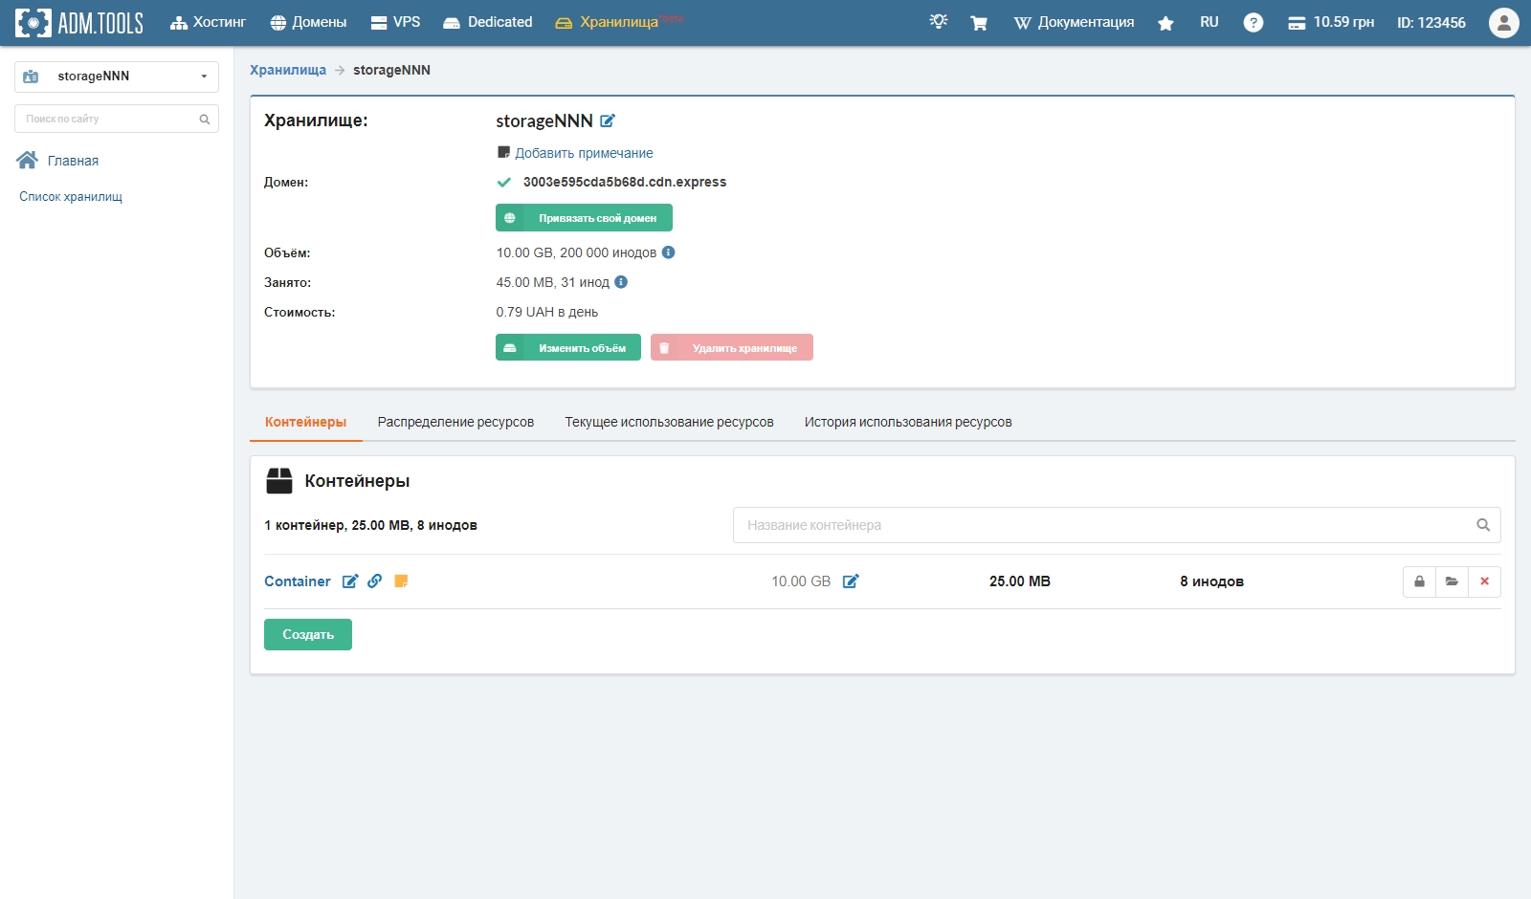Screen dimensions: 1531x899
Task: Delete Container with red X icon
Action: click(x=1484, y=581)
